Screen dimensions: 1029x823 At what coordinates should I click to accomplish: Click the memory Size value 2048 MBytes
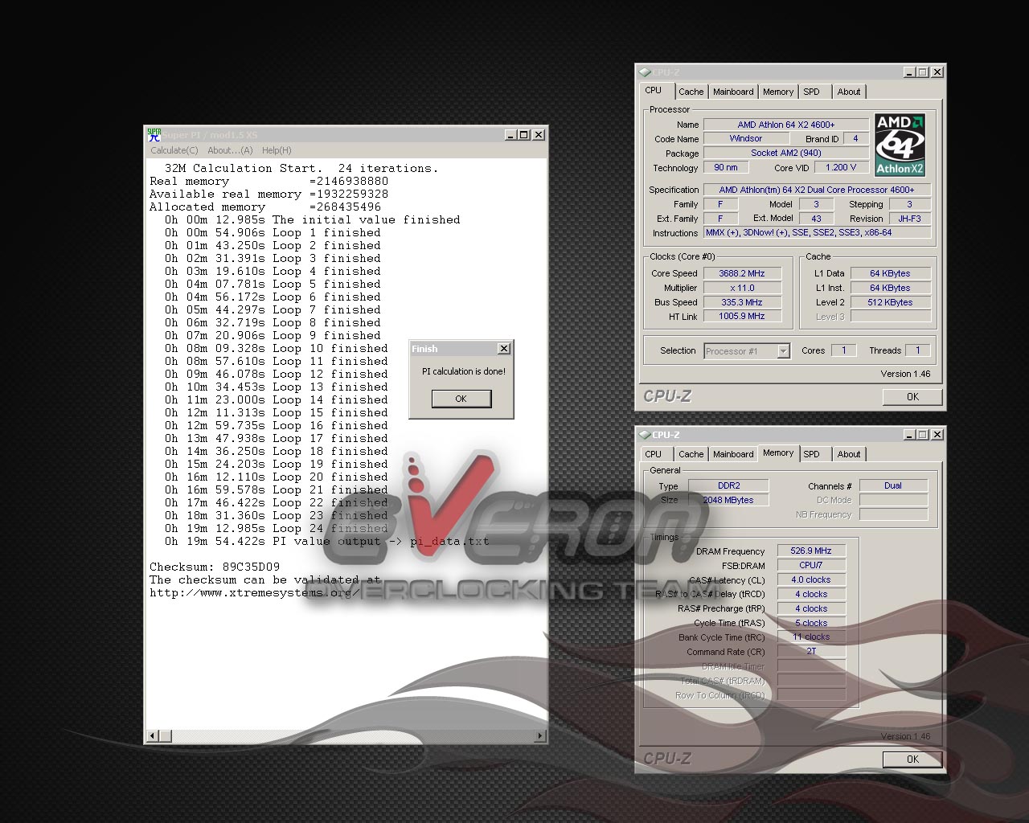tap(728, 500)
